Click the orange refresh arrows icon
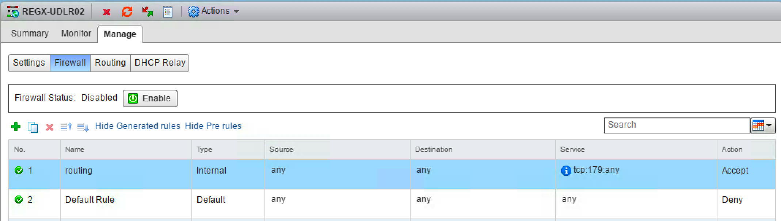 127,12
